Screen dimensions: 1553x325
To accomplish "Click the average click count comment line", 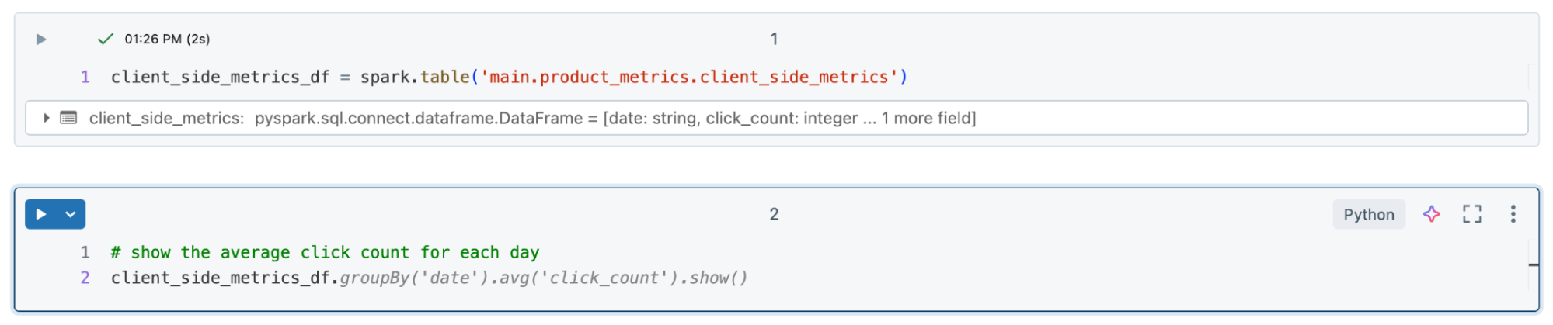I will 325,253.
